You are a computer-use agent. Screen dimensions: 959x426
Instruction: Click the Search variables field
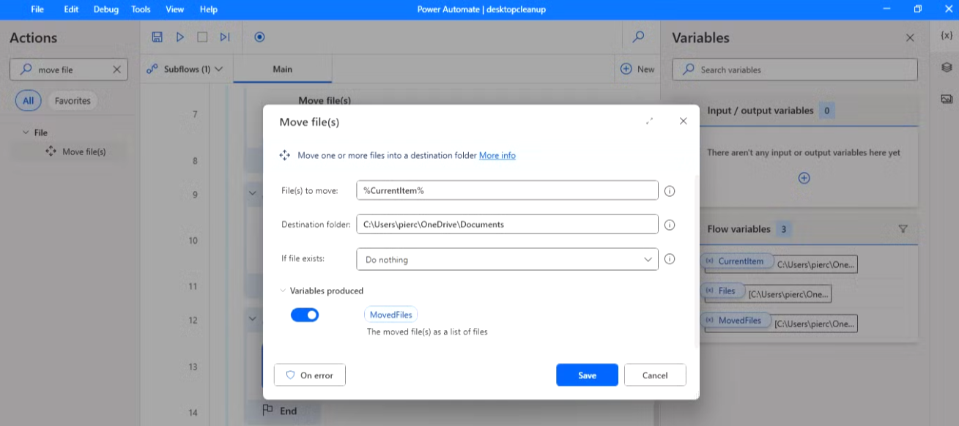[x=795, y=70]
